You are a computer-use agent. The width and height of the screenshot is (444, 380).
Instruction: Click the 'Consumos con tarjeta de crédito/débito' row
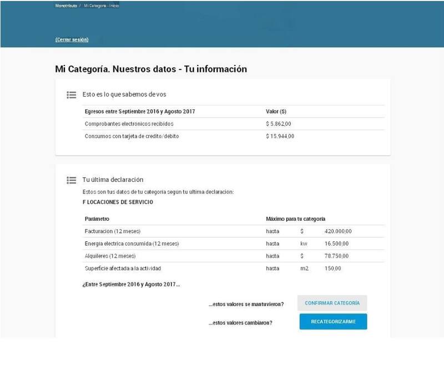point(132,136)
